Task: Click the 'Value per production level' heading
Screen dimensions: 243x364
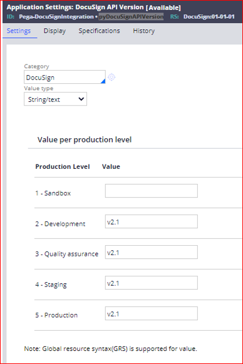Action: click(x=85, y=139)
